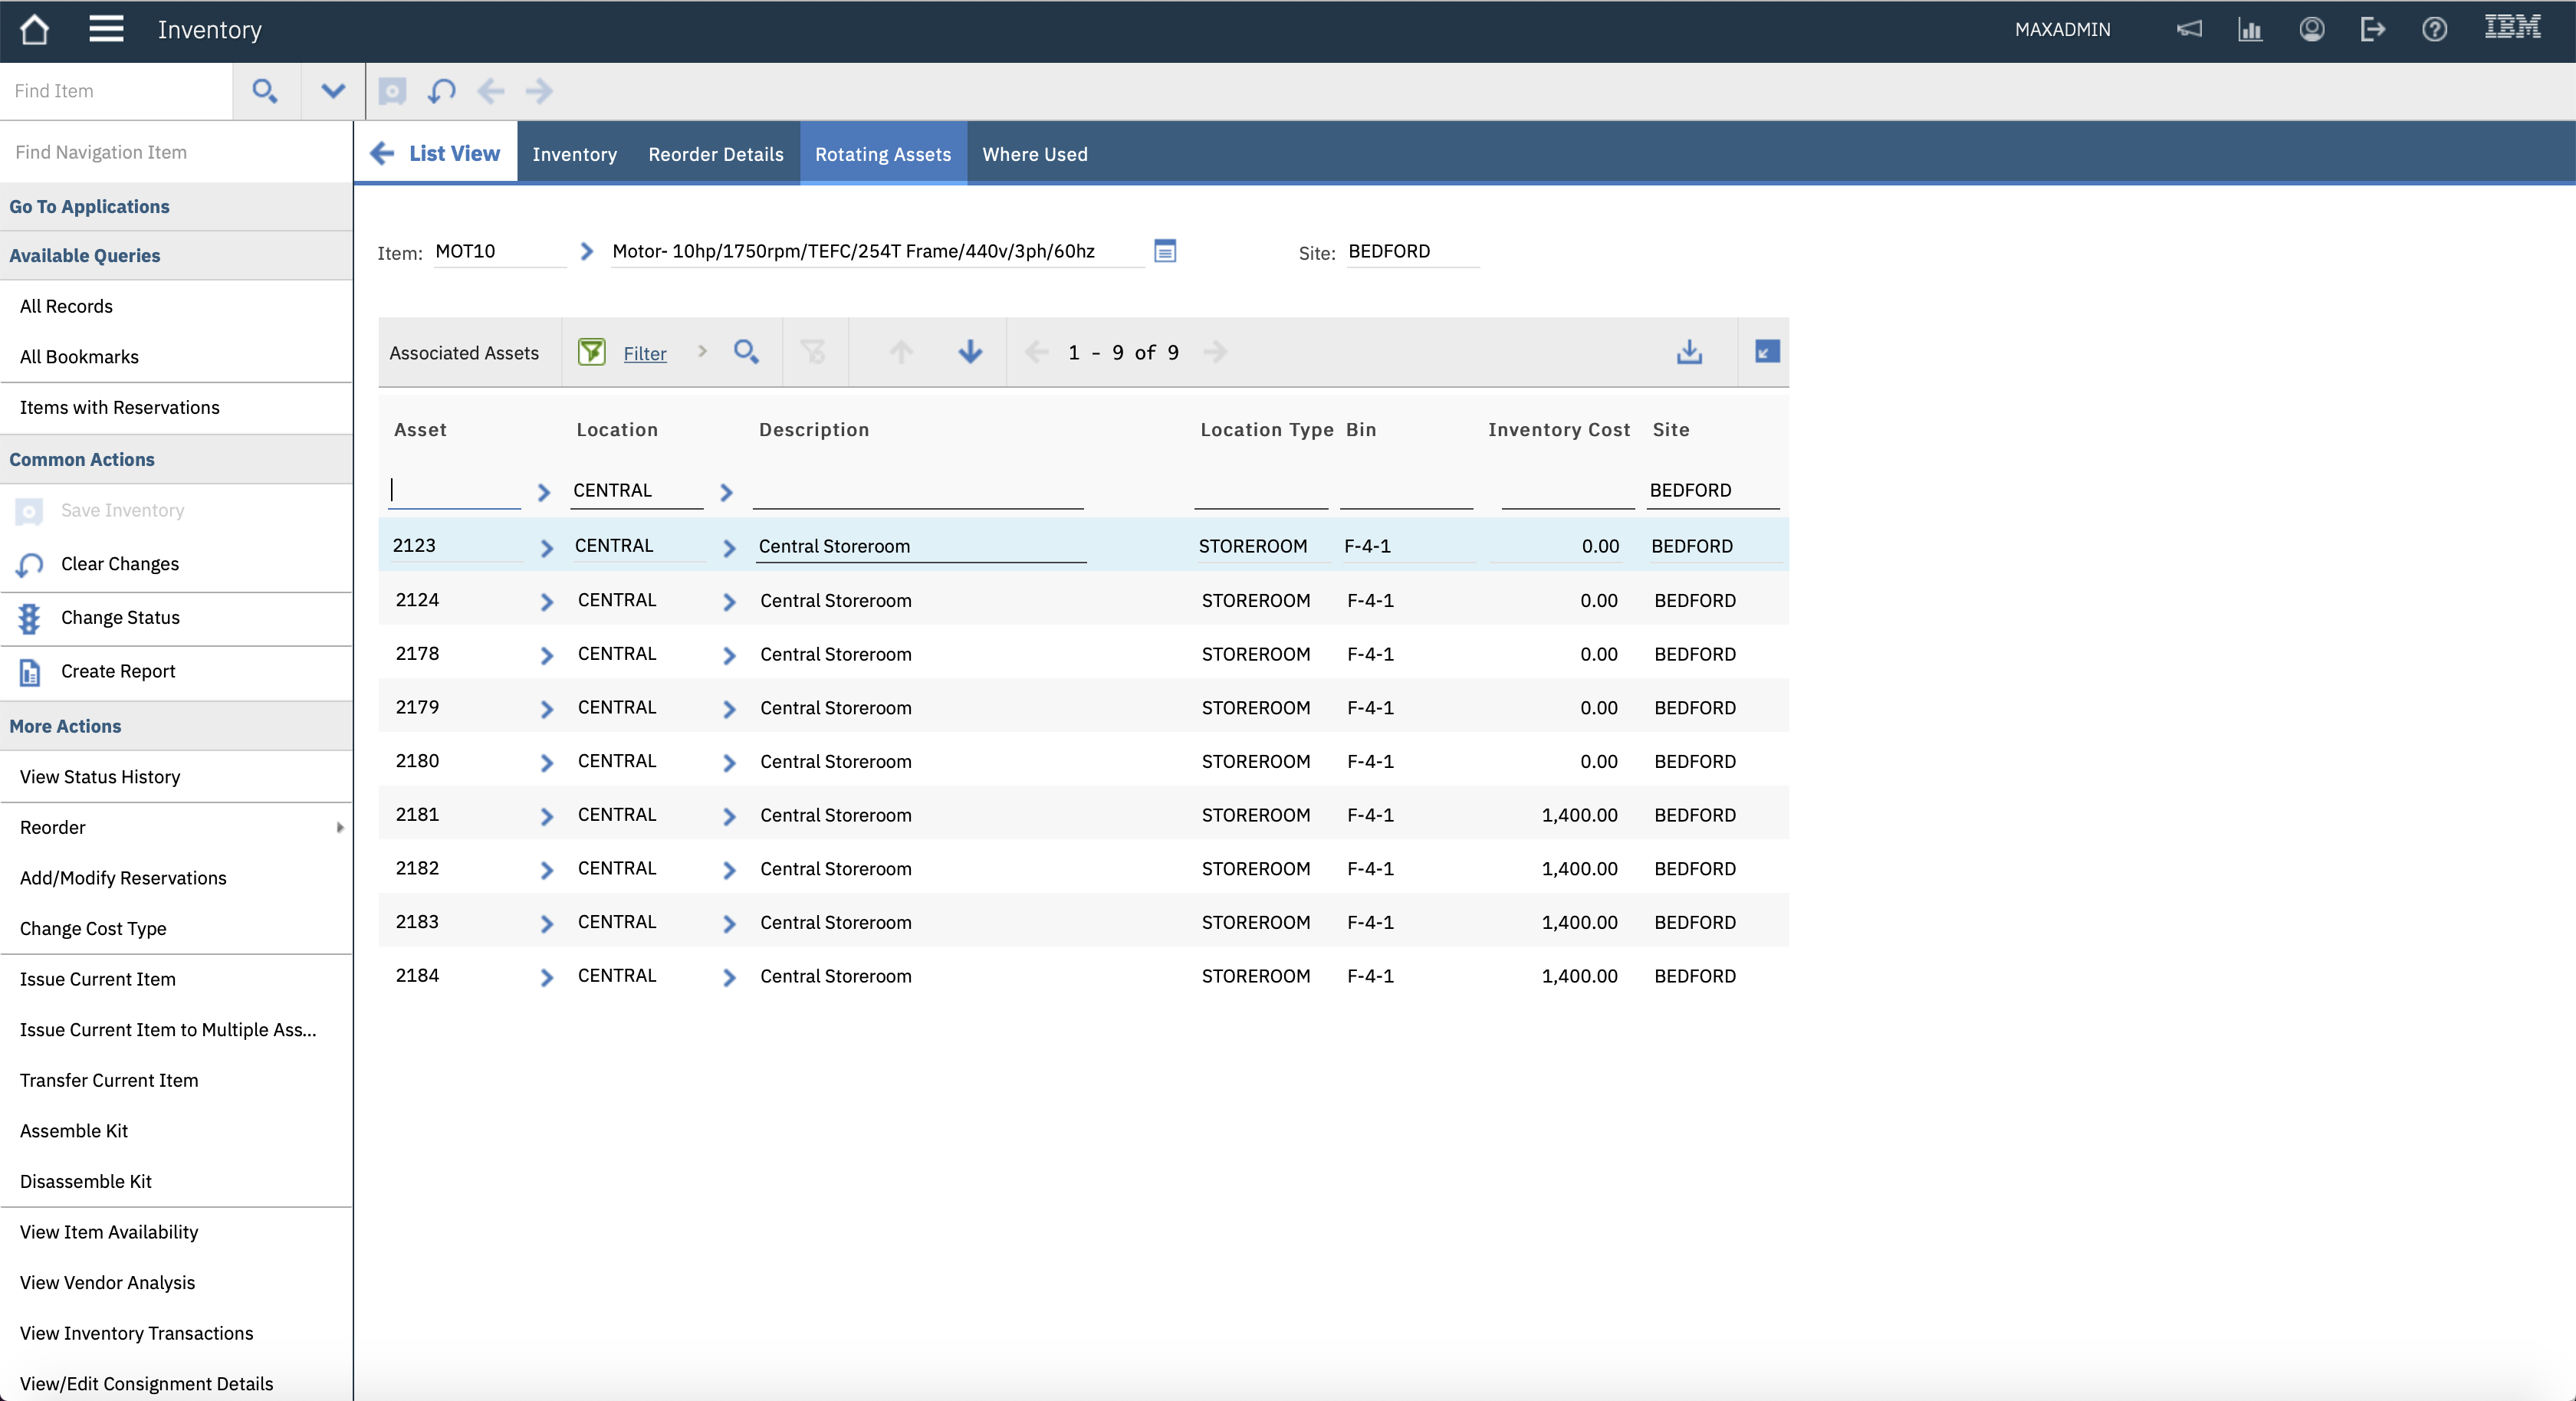2576x1401 pixels.
Task: Click the Filter link
Action: [x=644, y=353]
